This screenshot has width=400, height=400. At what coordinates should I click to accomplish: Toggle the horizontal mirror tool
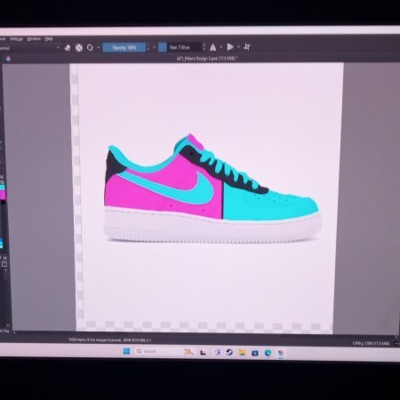213,47
